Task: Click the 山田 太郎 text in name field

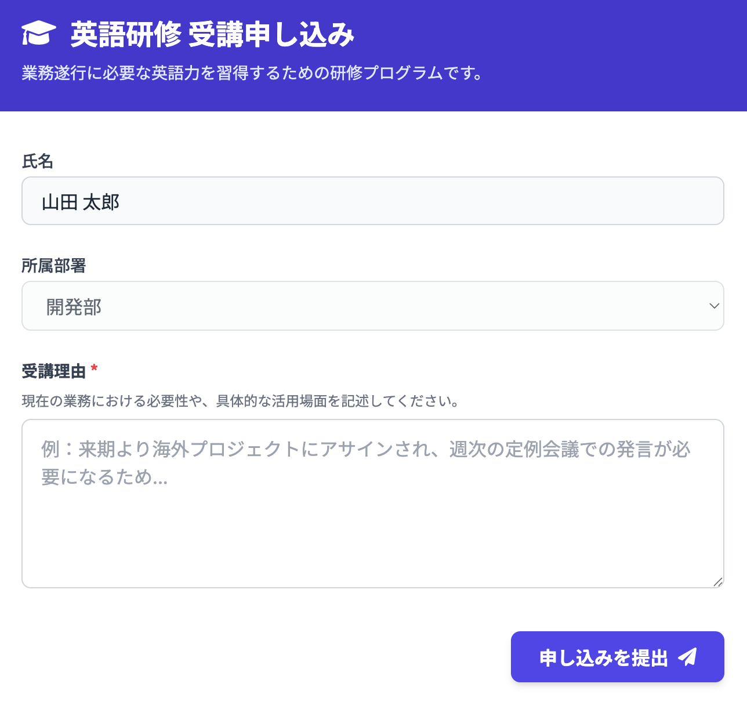Action: [x=81, y=202]
